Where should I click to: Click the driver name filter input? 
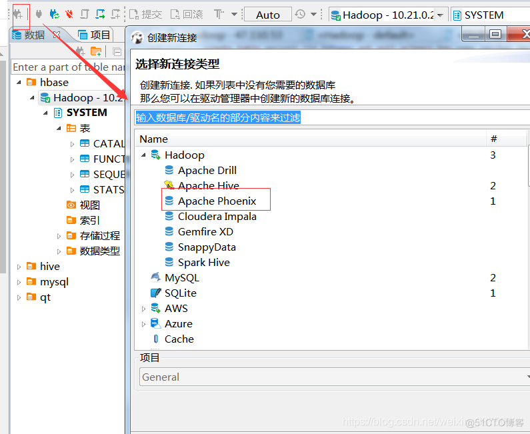332,117
